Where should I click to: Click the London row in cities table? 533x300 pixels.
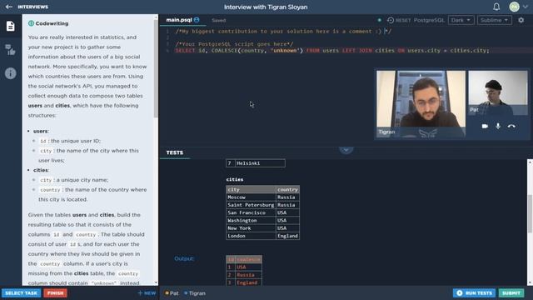(263, 236)
